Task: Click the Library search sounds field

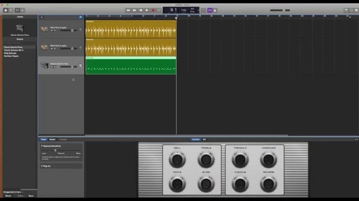Action: (20, 43)
